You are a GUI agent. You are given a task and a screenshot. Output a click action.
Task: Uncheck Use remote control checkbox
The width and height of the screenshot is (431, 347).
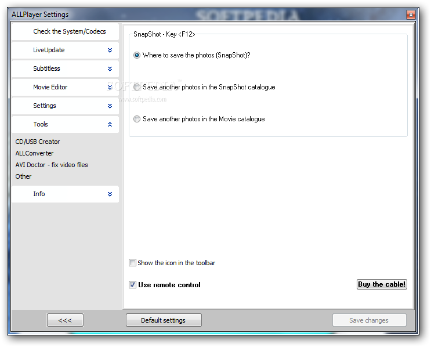pos(132,284)
